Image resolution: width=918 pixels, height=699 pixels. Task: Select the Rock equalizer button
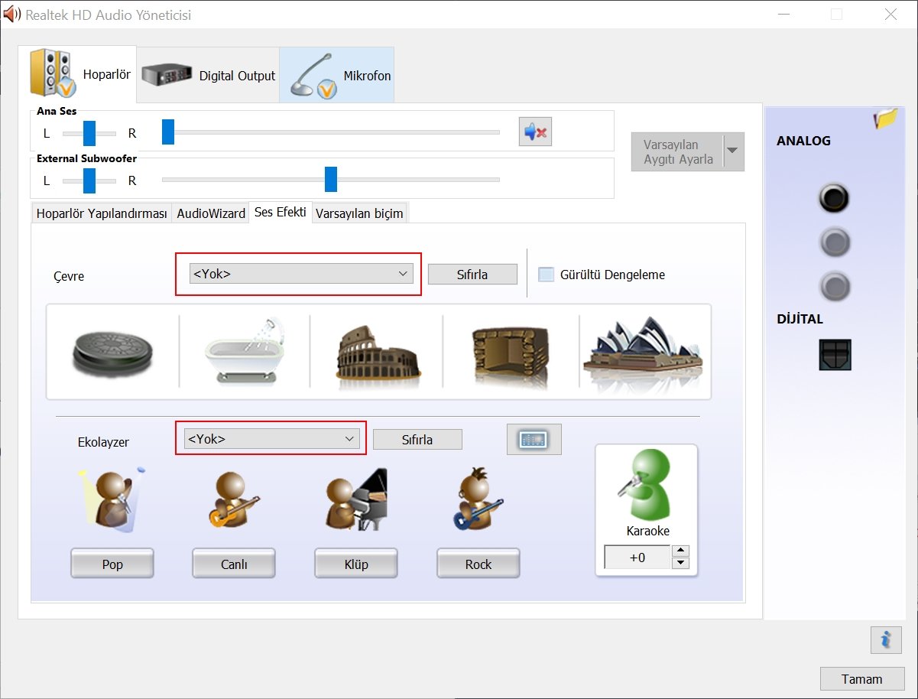click(478, 564)
